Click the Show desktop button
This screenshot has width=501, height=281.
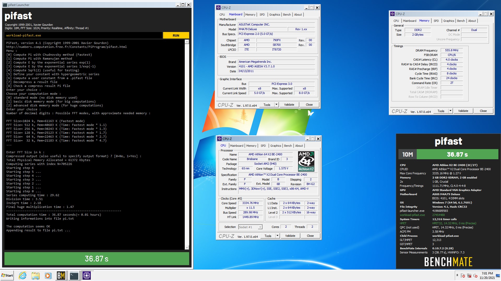coord(498,275)
